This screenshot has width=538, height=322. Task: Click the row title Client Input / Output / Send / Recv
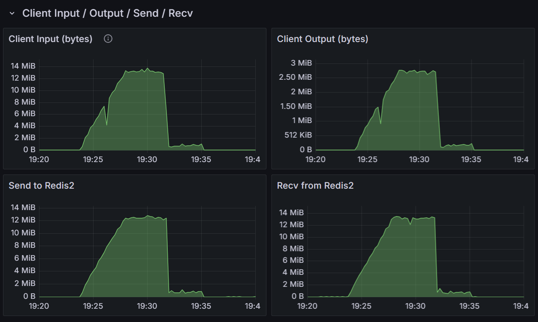pos(107,13)
